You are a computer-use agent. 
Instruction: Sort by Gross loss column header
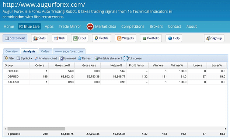[88, 66]
